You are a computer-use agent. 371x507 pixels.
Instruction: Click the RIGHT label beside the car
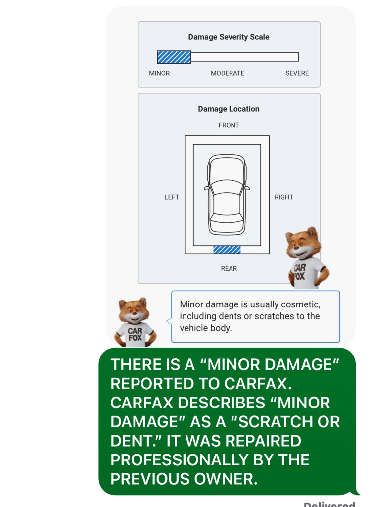click(x=284, y=197)
